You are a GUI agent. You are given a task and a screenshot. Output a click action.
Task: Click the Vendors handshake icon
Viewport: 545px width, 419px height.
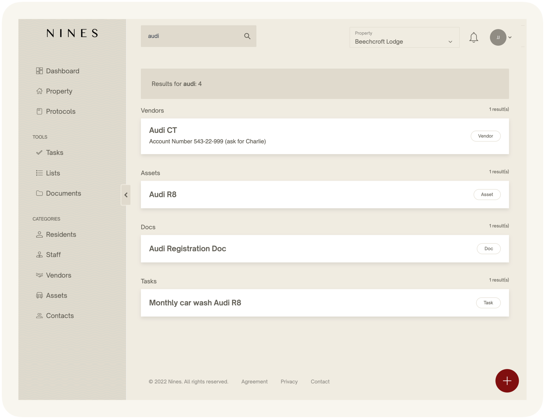pyautogui.click(x=39, y=275)
